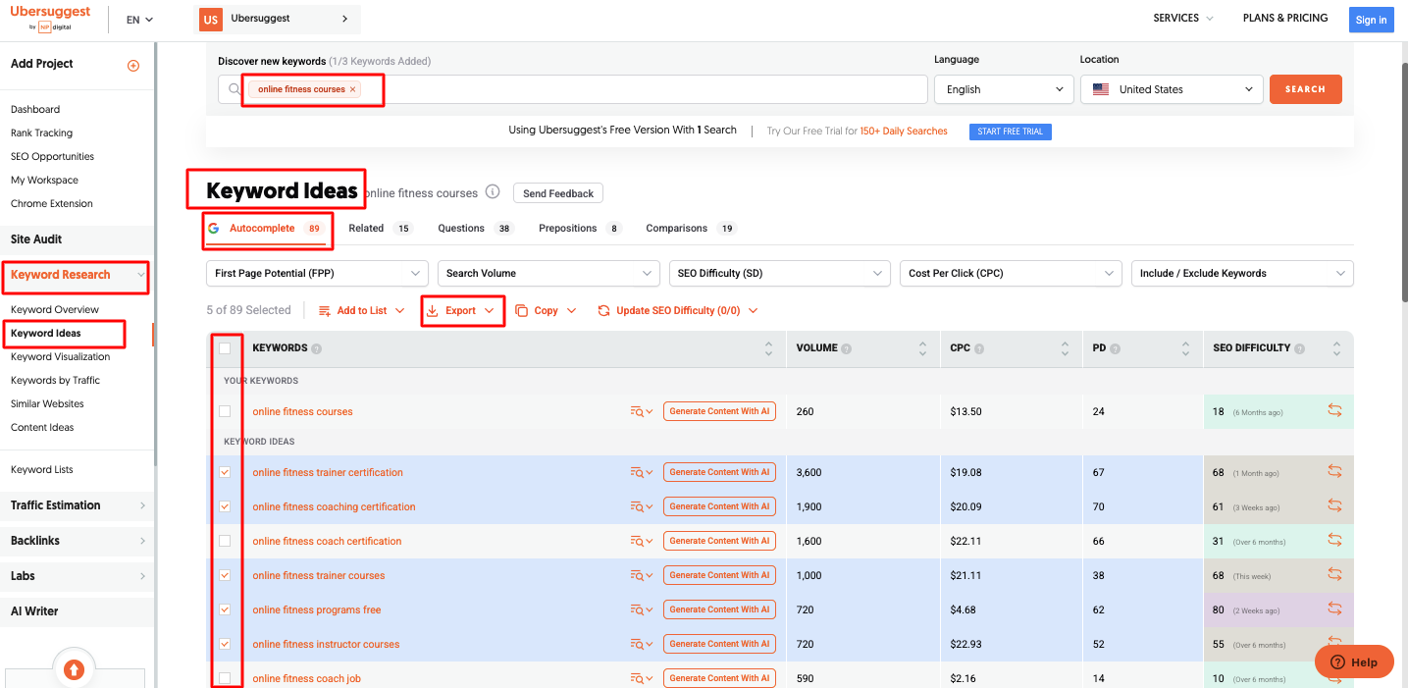Click the Copy icon

522,311
